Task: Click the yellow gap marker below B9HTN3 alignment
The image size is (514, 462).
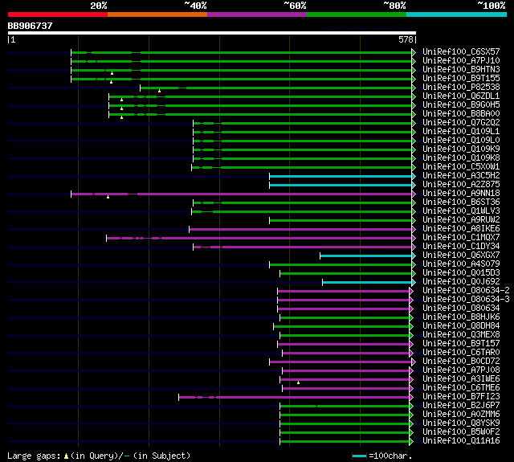Action: [112, 73]
